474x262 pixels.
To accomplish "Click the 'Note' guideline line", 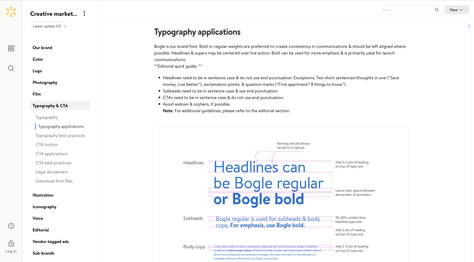I will pos(226,111).
